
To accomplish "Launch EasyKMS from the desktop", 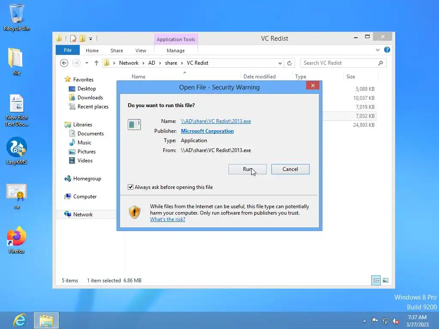I will pos(17,151).
